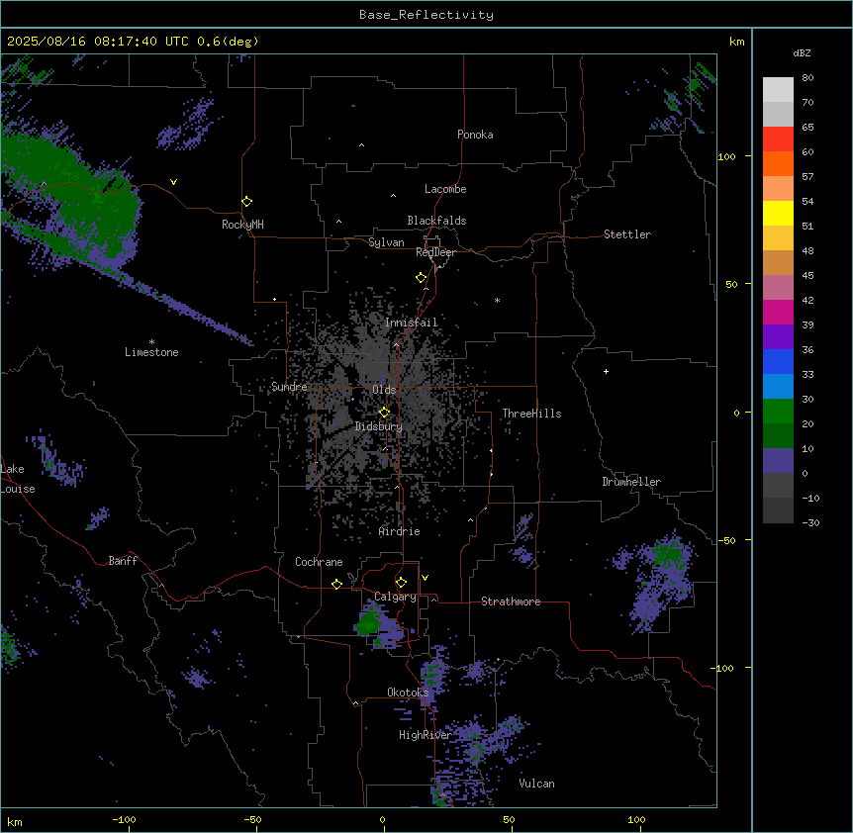Click the Blackfalds city label
This screenshot has width=853, height=833.
pos(436,221)
